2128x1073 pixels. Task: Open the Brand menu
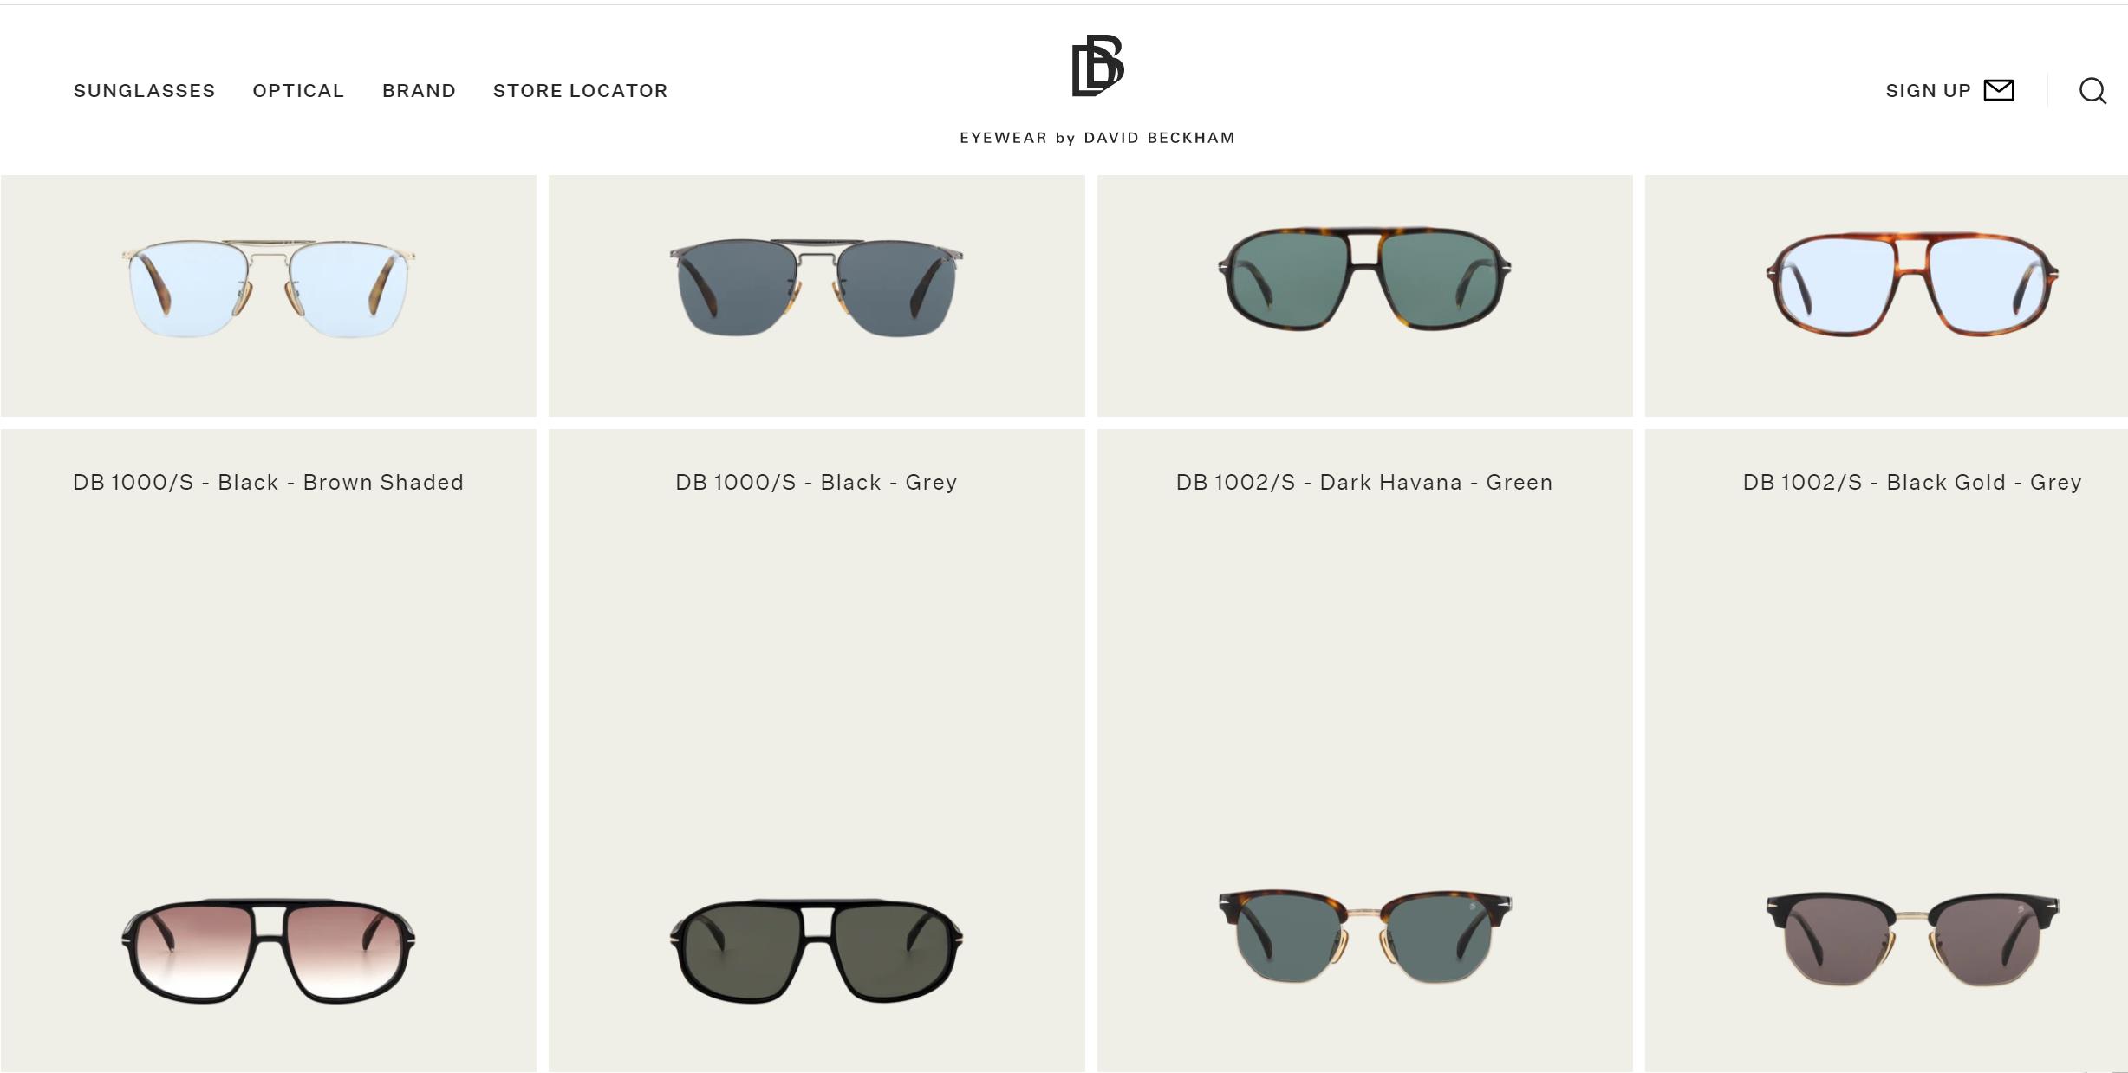[419, 91]
